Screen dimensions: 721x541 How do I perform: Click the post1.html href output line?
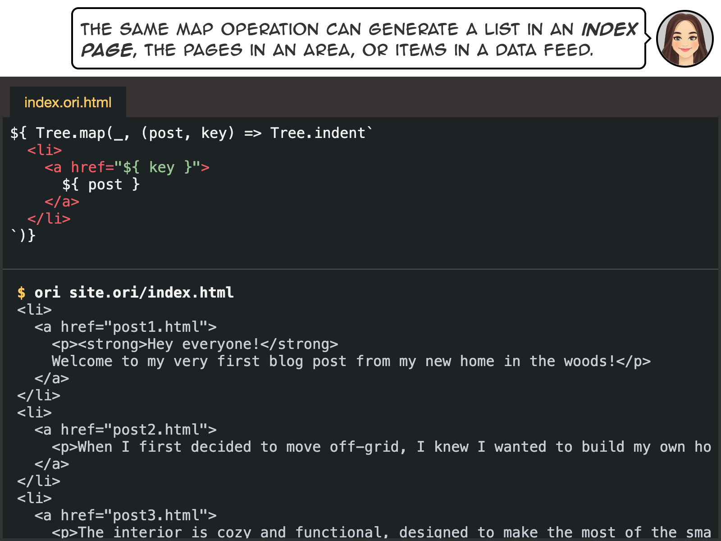tap(125, 327)
